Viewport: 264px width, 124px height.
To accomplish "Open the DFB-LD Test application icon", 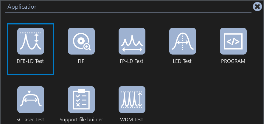I will (x=31, y=41).
